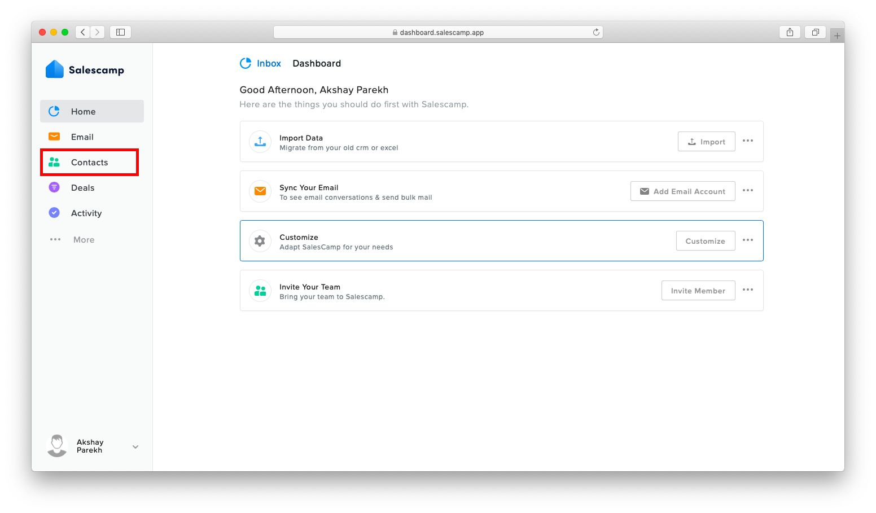876x513 pixels.
Task: Select the Import Data card title
Action: click(301, 138)
